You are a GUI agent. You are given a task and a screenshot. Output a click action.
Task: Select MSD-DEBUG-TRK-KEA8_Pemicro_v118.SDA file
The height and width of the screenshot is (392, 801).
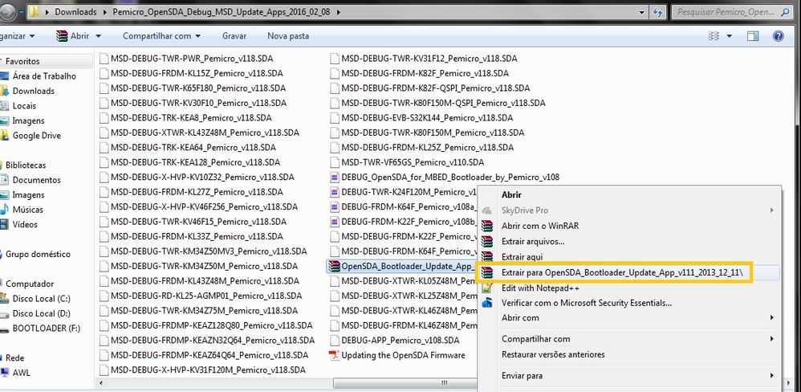pyautogui.click(x=185, y=118)
